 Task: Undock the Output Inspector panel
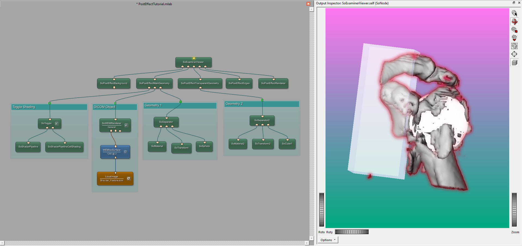coord(514,3)
